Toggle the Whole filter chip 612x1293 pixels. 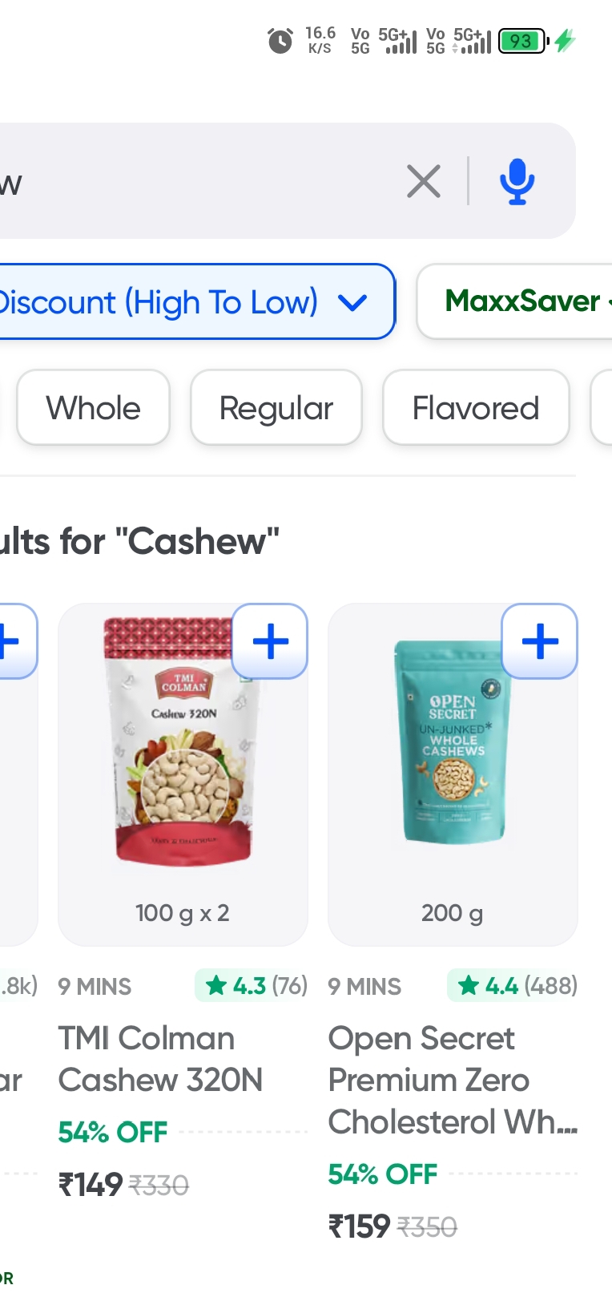[94, 408]
